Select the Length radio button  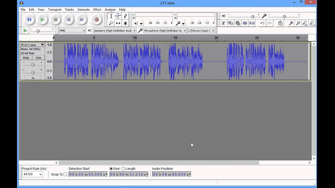click(x=123, y=169)
